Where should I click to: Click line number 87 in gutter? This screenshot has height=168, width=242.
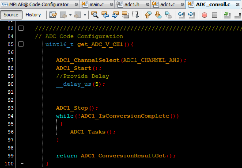pyautogui.click(x=11, y=60)
